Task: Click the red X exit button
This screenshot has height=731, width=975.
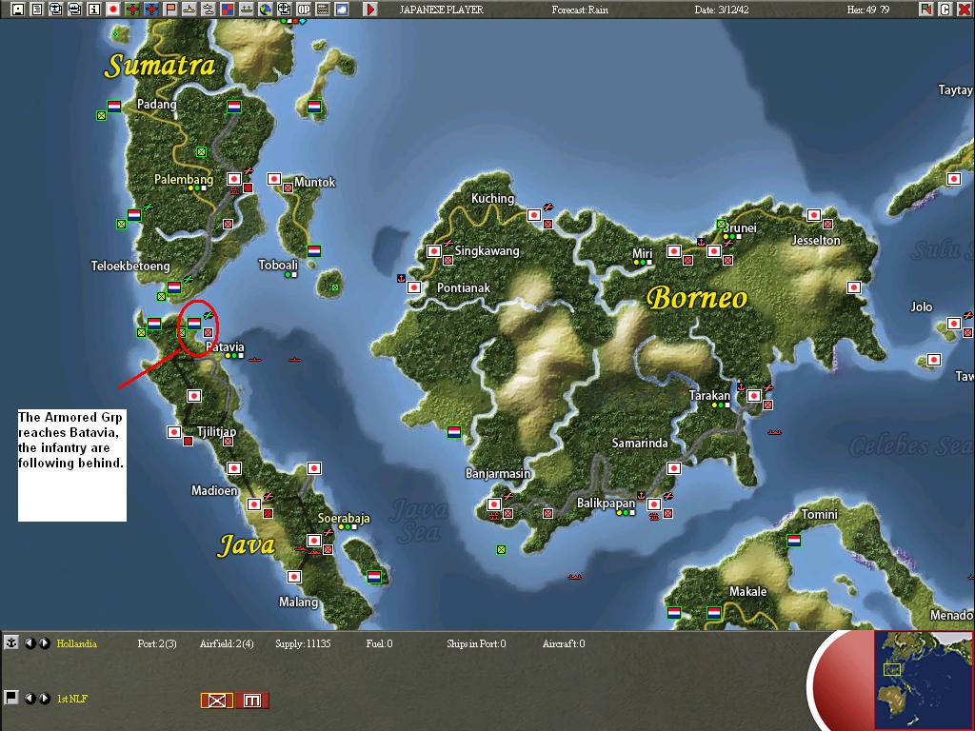Action: [964, 9]
